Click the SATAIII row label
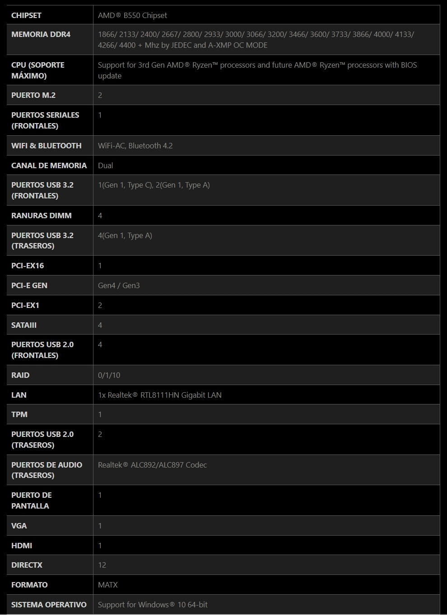 [24, 325]
